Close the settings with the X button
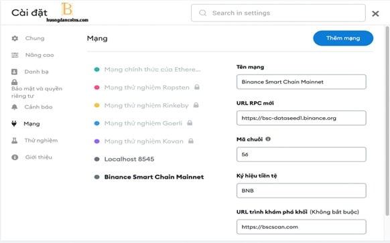This screenshot has width=390, height=243. 375,13
